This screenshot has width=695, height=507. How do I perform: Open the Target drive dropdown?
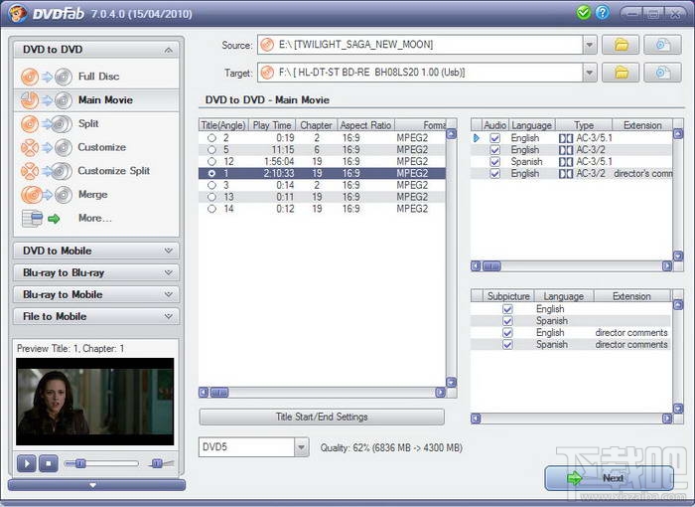(x=590, y=73)
